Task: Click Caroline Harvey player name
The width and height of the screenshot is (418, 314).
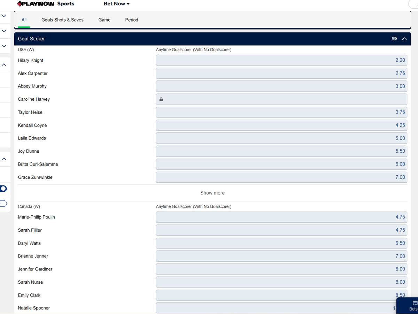Action: (34, 99)
